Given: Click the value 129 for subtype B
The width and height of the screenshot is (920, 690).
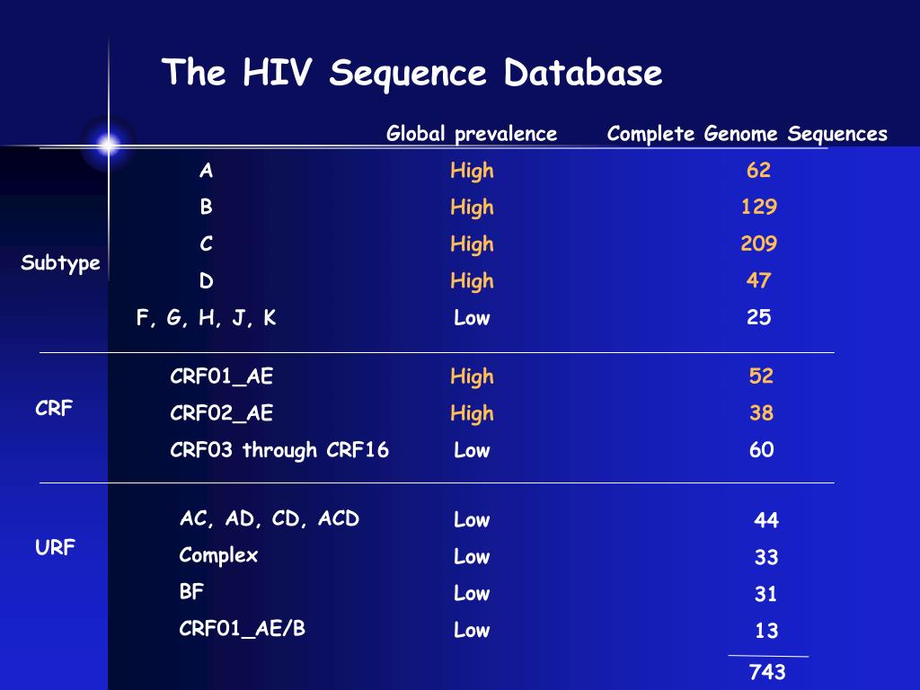Looking at the screenshot, I should (x=758, y=207).
